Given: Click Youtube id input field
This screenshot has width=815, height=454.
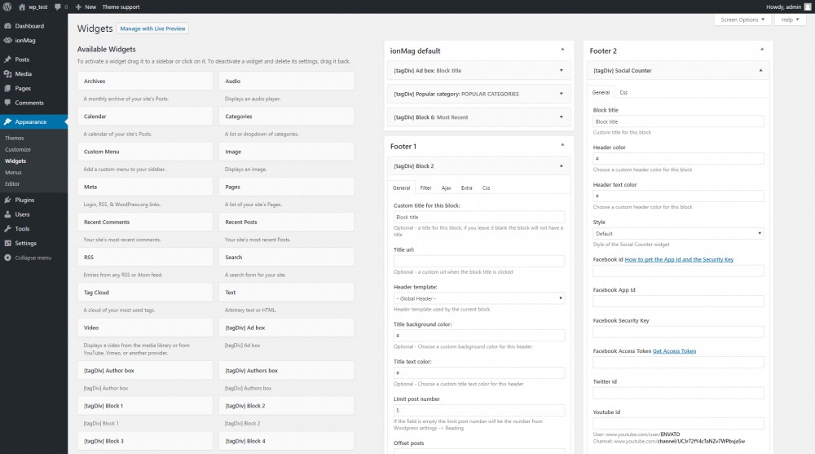Looking at the screenshot, I should point(678,423).
